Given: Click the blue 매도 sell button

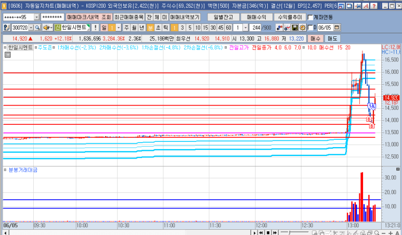Looking at the screenshot, I should pyautogui.click(x=332, y=38).
